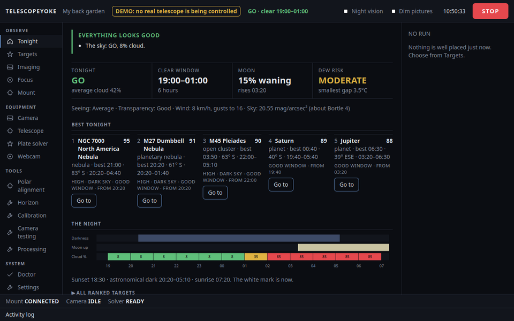This screenshot has width=514, height=321.
Task: Go to M27 Dumbbell Nebula
Action: pos(149,201)
